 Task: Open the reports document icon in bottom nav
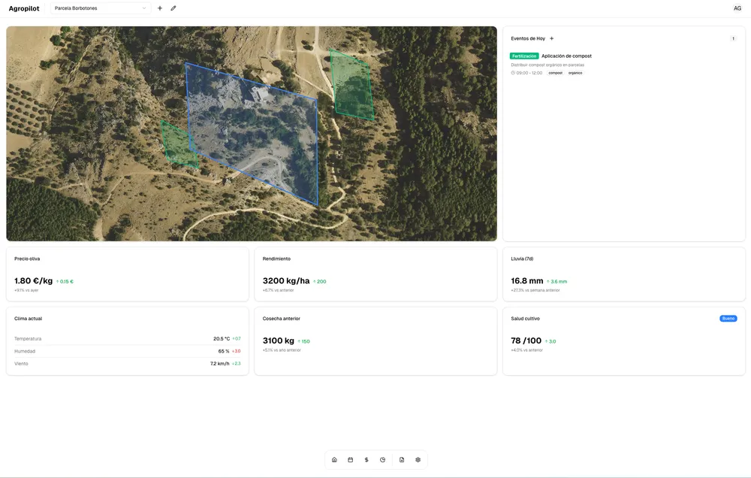401,459
